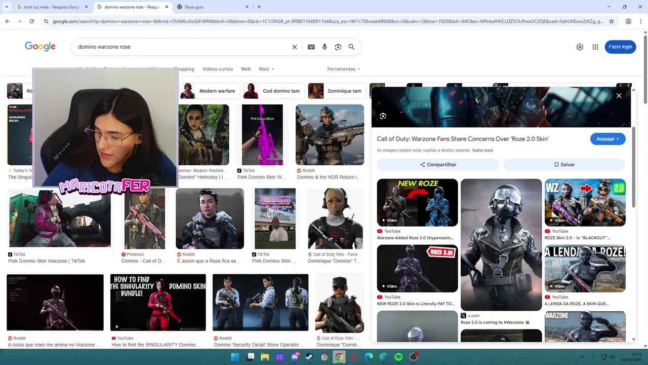Open Steam from the taskbar
This screenshot has height=365, width=648.
[x=309, y=357]
